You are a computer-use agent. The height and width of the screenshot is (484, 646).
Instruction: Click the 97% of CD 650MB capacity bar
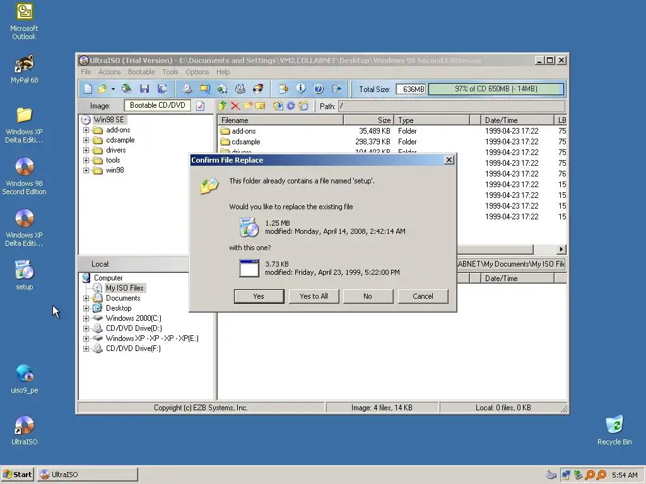tap(496, 89)
